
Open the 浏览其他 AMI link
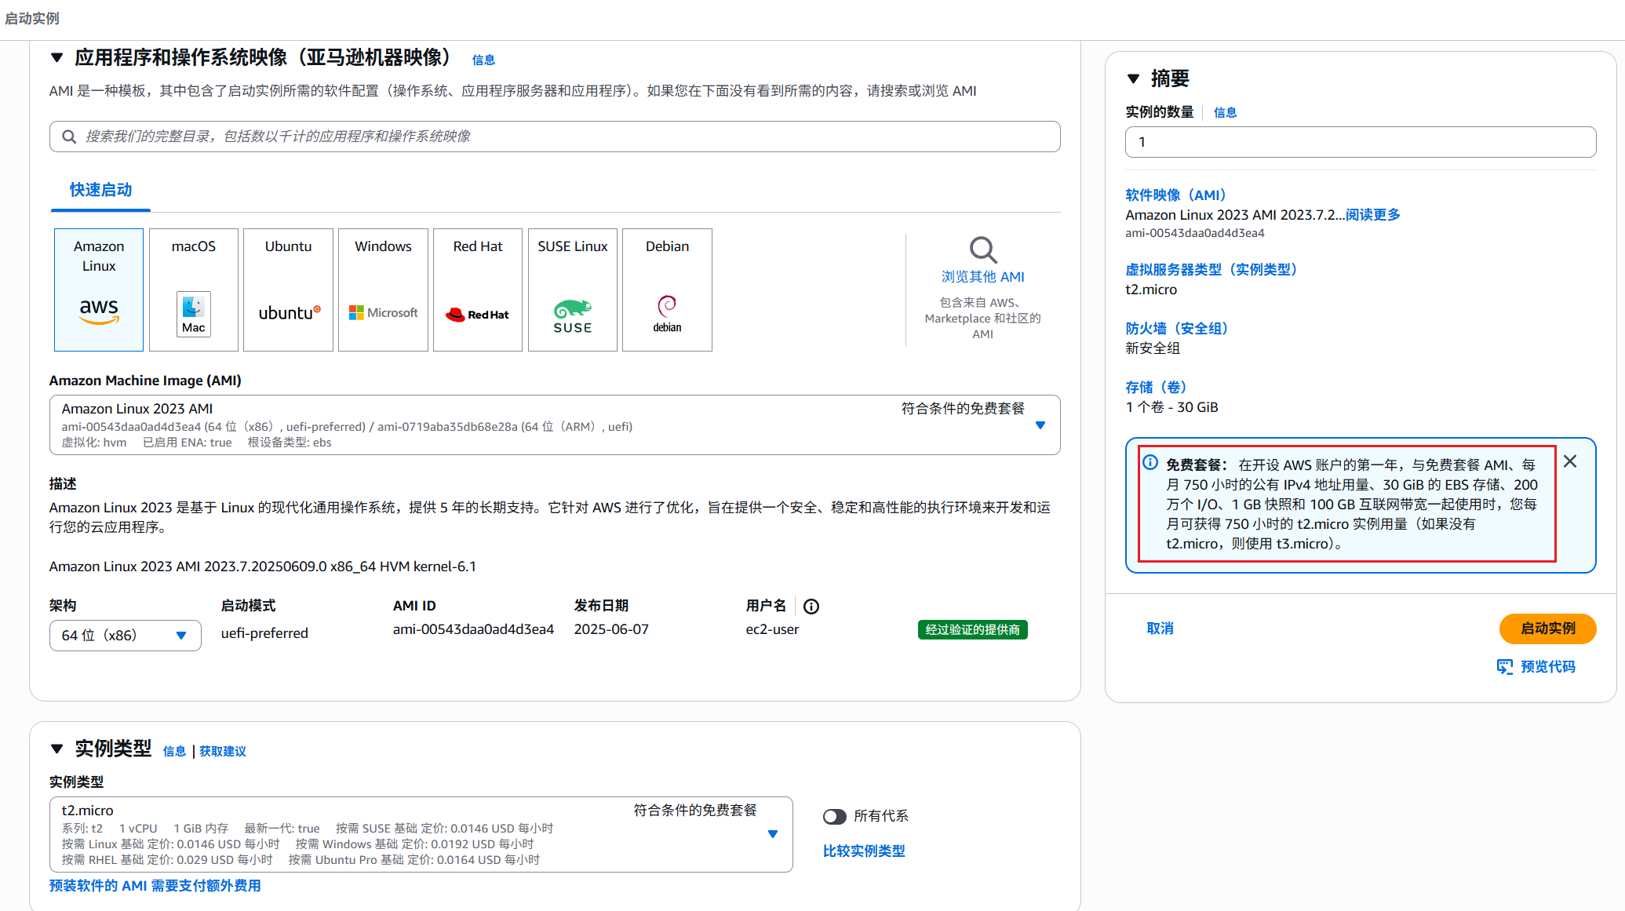tap(982, 277)
